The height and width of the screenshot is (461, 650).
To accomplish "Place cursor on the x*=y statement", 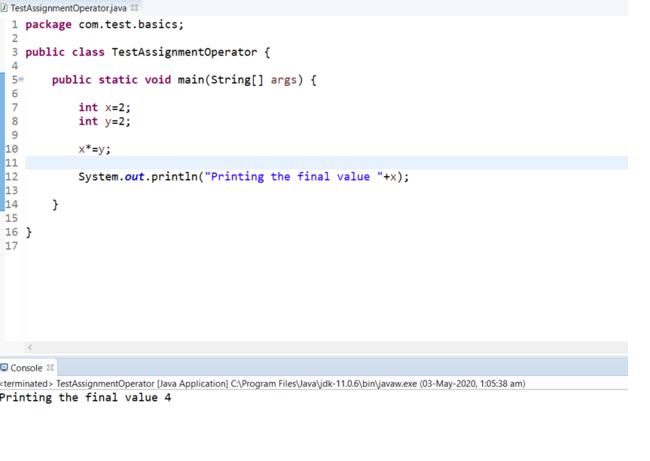I will [x=94, y=149].
